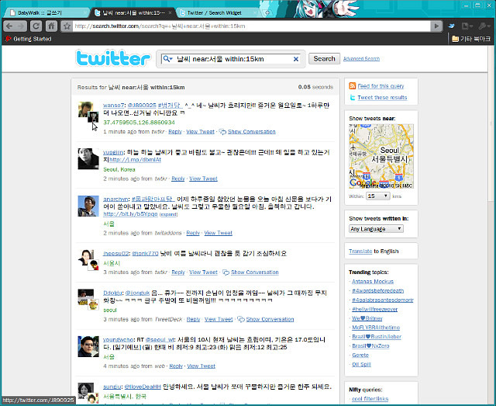Click the browser forward arrow

21,26
